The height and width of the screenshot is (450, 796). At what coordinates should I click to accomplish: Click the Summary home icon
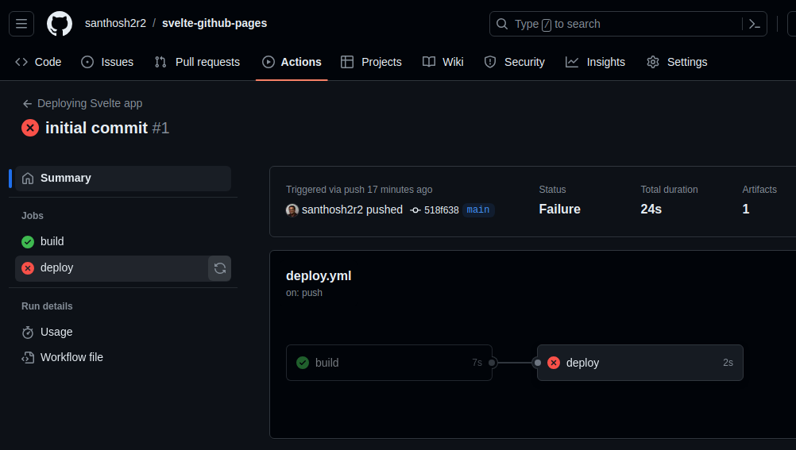click(28, 179)
